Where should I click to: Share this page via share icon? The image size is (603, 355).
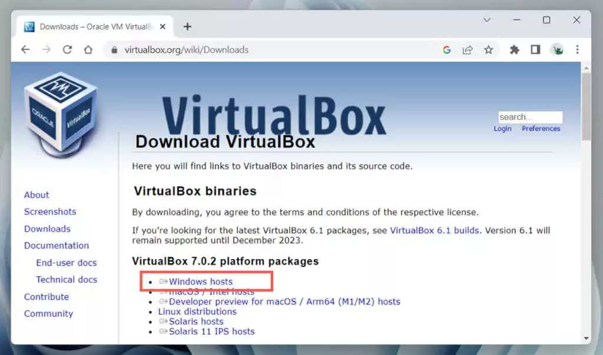click(467, 49)
